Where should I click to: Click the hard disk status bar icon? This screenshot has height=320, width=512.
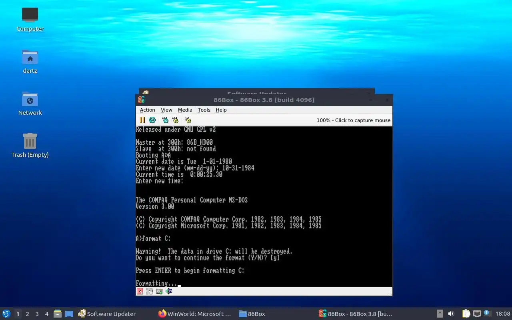[159, 291]
